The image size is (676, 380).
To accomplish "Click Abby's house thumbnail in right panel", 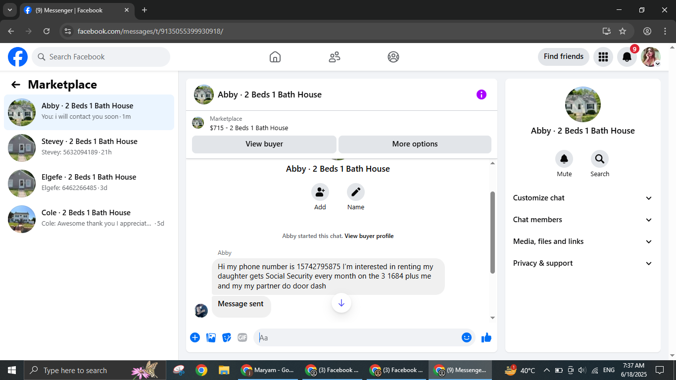I will [583, 104].
